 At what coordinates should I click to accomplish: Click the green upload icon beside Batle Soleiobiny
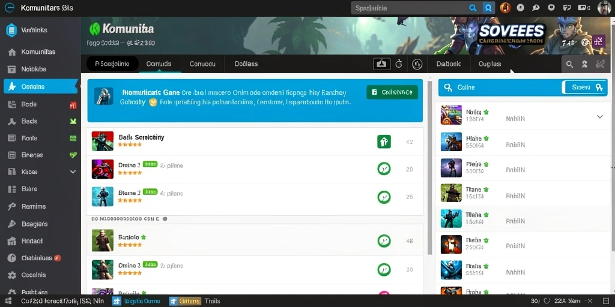[x=384, y=142]
